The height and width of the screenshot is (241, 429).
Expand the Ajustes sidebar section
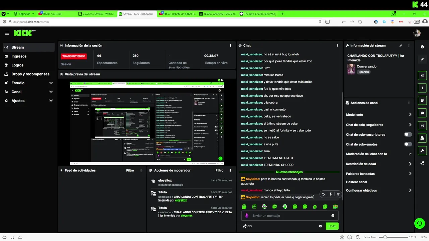tap(51, 101)
